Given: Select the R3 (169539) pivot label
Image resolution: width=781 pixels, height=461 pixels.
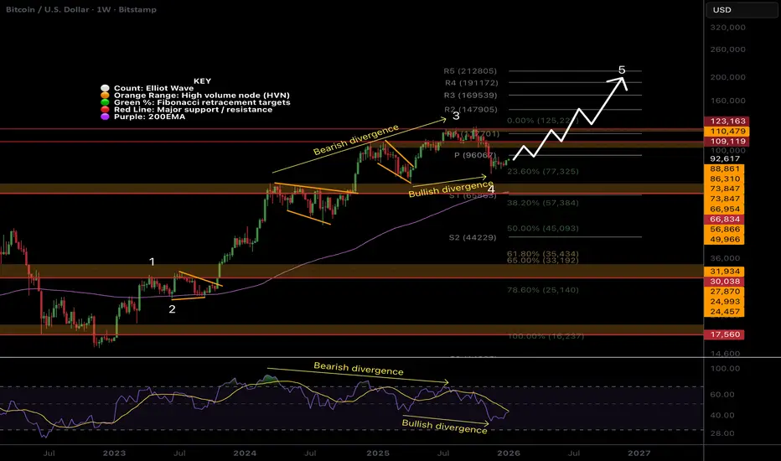Looking at the screenshot, I should tap(471, 96).
